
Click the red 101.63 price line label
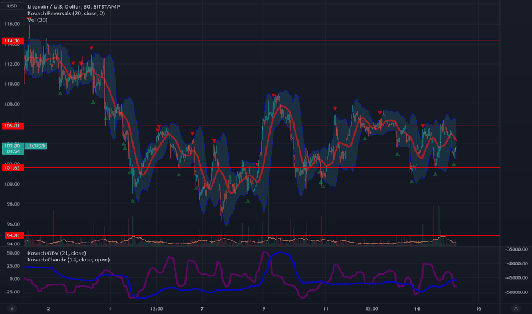(x=13, y=168)
